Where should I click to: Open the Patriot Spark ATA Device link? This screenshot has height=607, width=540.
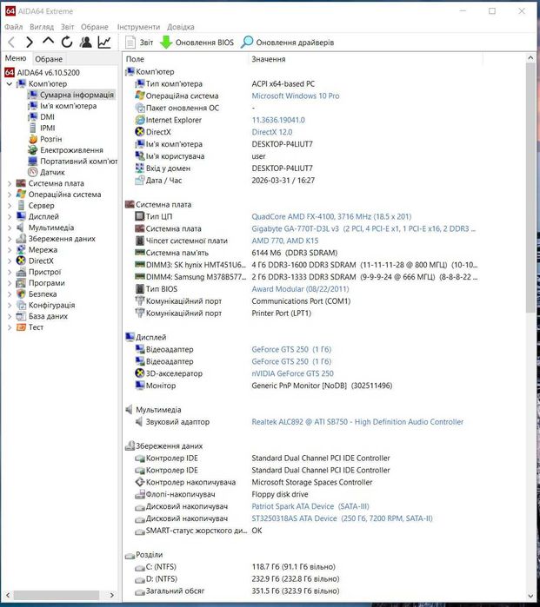tap(310, 506)
